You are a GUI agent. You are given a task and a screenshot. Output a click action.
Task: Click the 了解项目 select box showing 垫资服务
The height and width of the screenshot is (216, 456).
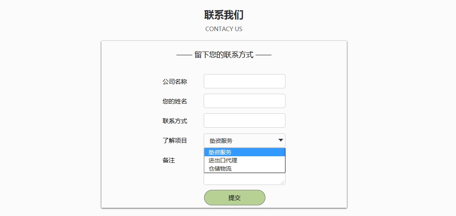point(244,140)
